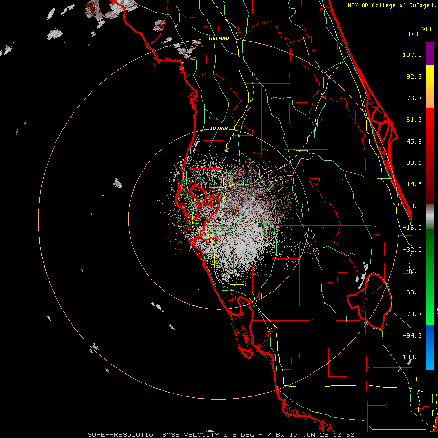Click the -63.1 velocity scale value
Screen dimensions: 438x438
click(412, 292)
